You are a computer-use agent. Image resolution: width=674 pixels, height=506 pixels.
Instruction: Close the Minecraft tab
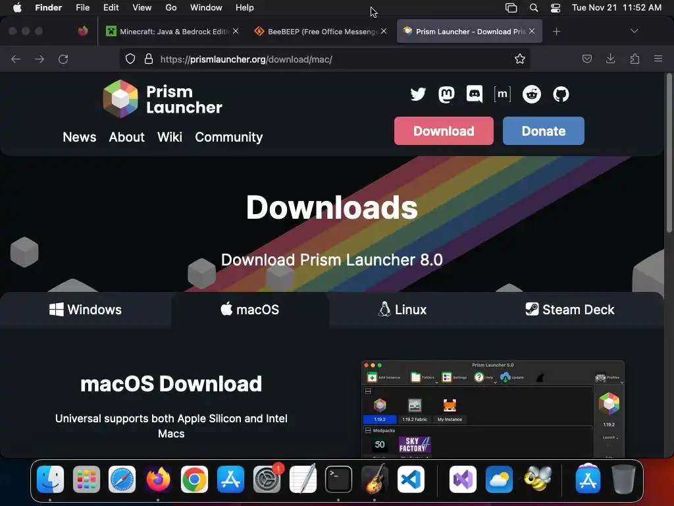coord(236,31)
